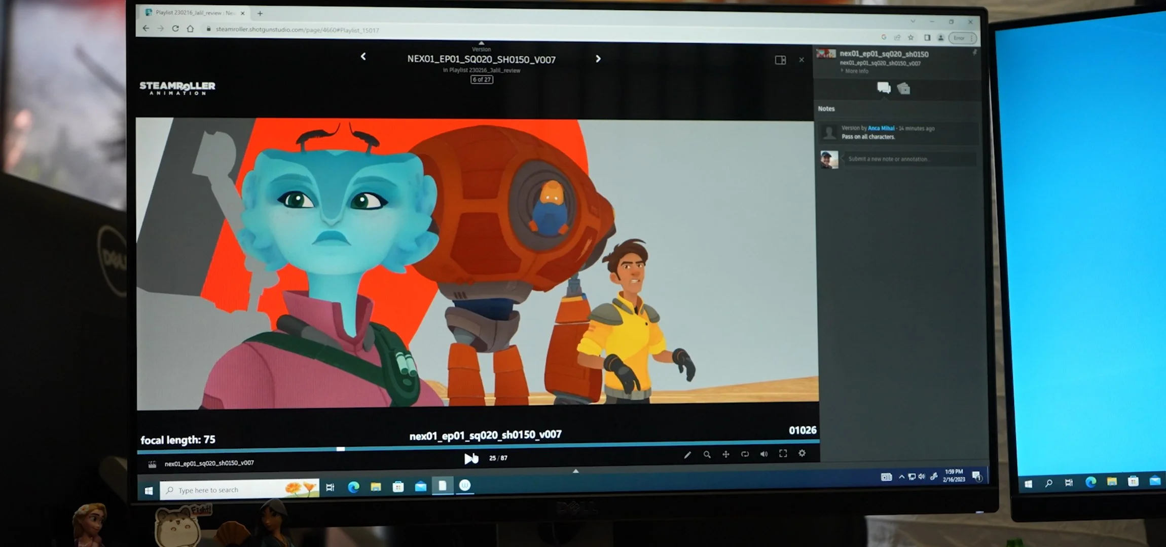
Task: Show hidden system tray icons
Action: point(901,477)
